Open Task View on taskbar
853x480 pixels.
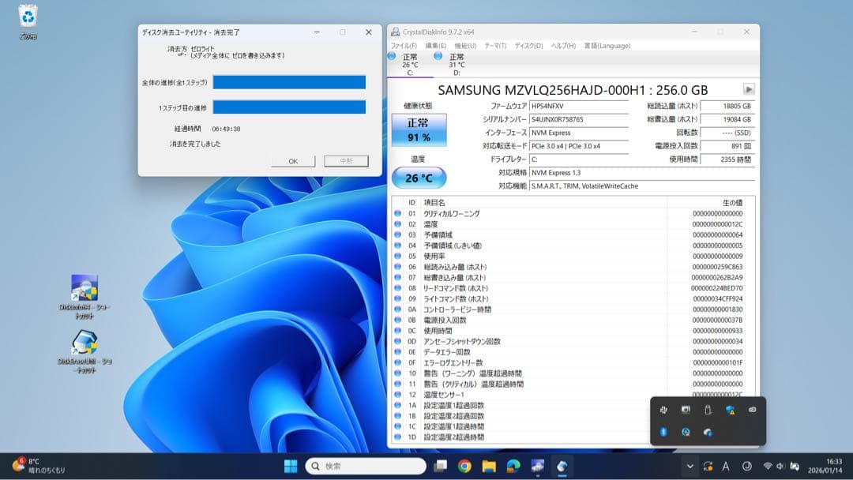(x=440, y=466)
